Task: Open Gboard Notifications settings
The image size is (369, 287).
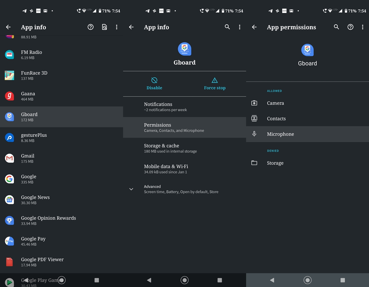Action: click(184, 107)
